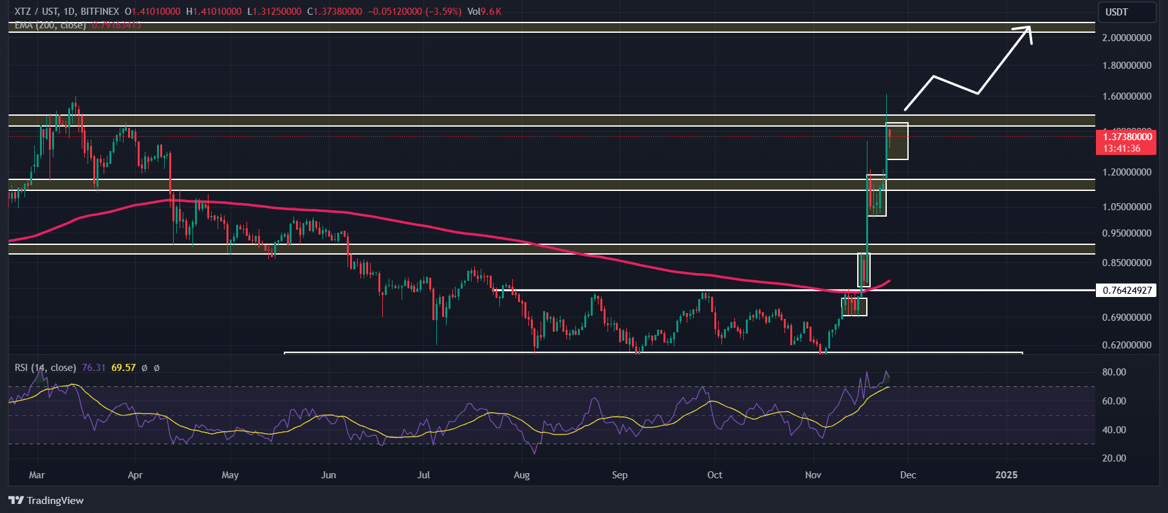Click the Low value L1.31250000
The width and height of the screenshot is (1168, 513).
pyautogui.click(x=274, y=12)
